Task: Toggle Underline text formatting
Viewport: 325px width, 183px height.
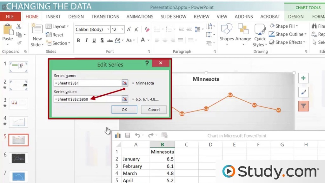Action: tap(94, 40)
